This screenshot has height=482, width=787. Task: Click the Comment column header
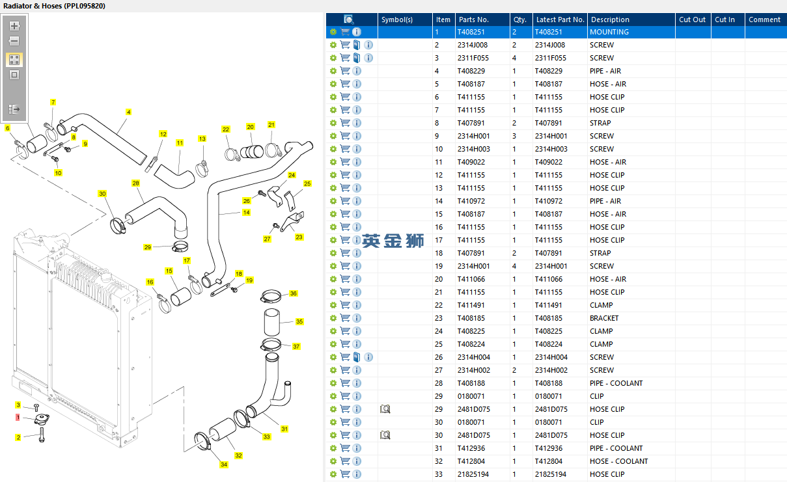(765, 20)
